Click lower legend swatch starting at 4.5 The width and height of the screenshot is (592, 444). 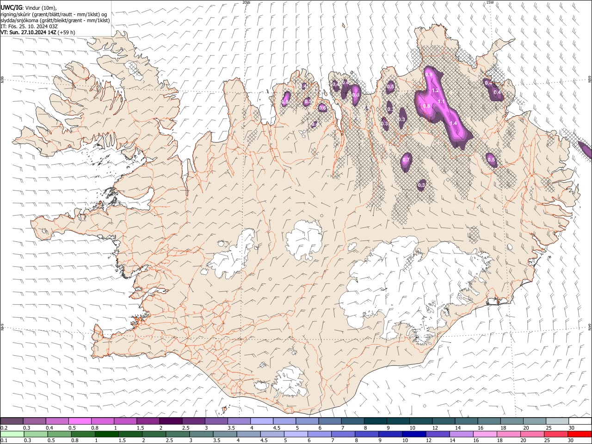(x=271, y=434)
